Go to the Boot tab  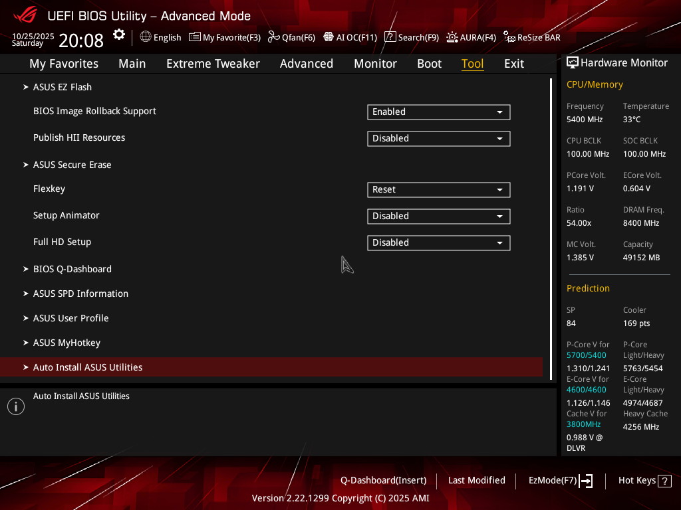click(x=429, y=64)
